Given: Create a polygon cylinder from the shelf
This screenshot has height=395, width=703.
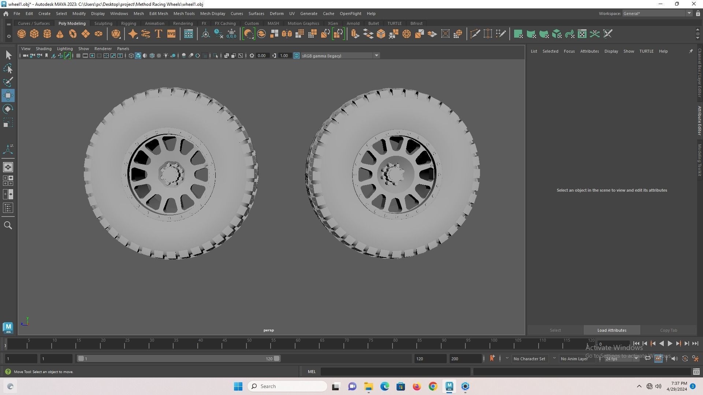Looking at the screenshot, I should tap(47, 34).
